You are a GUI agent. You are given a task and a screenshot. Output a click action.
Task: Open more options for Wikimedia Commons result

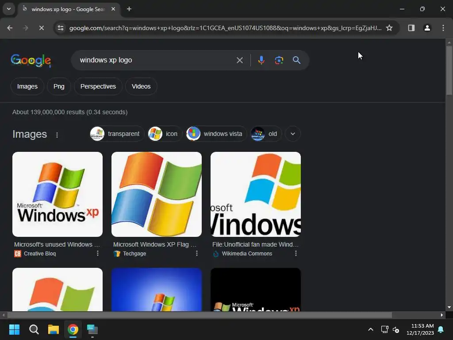click(296, 253)
